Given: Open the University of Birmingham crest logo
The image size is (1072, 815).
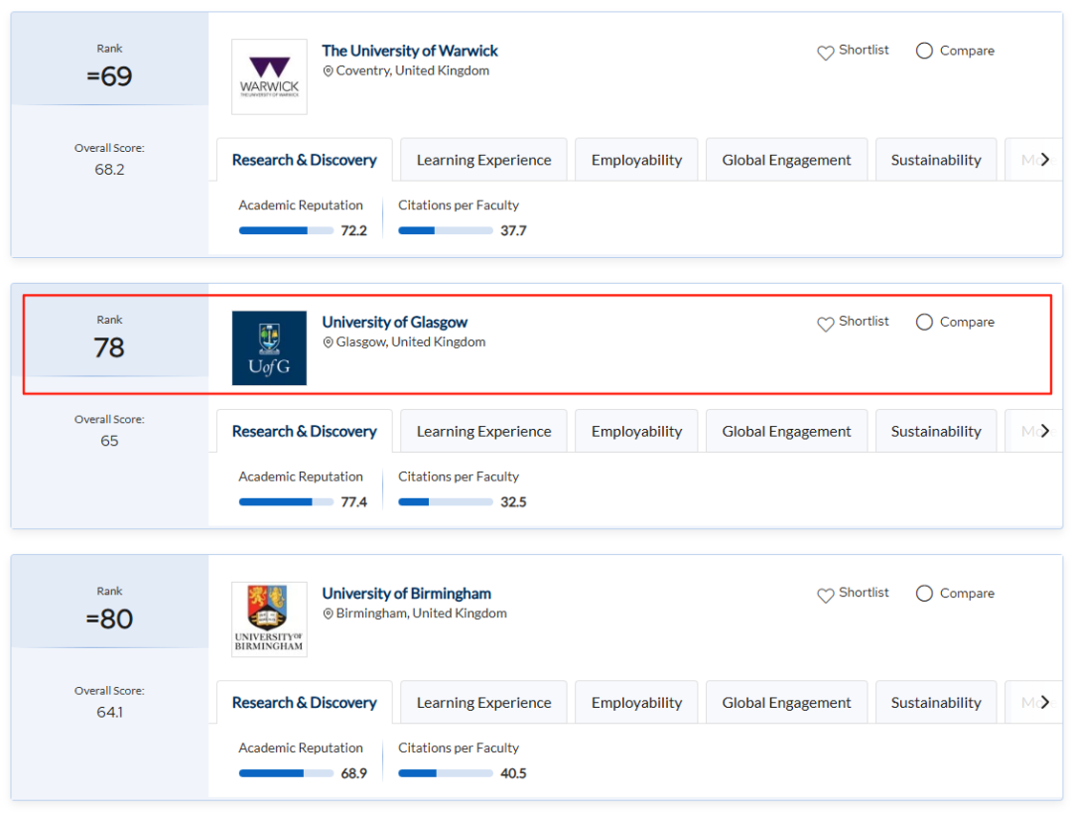Looking at the screenshot, I should 269,619.
